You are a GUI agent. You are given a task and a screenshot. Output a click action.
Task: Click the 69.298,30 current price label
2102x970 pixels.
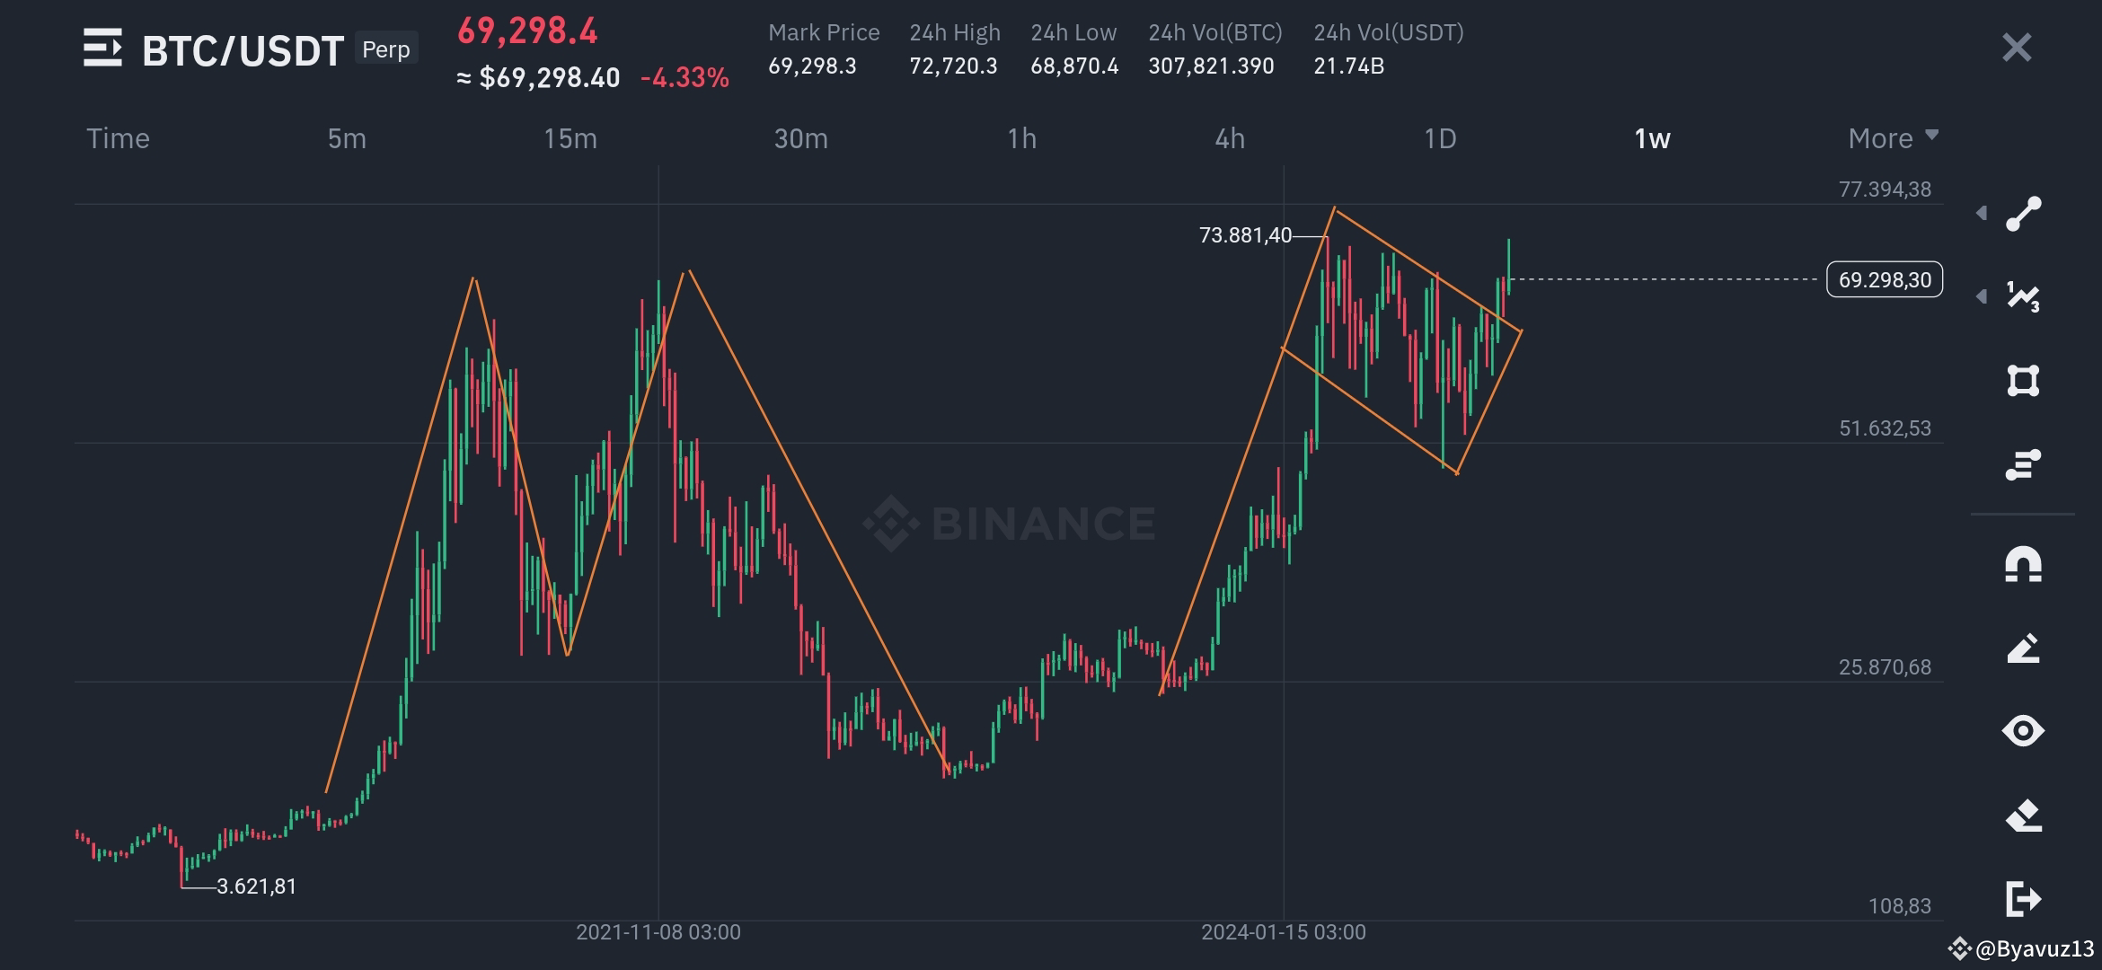[x=1885, y=279]
